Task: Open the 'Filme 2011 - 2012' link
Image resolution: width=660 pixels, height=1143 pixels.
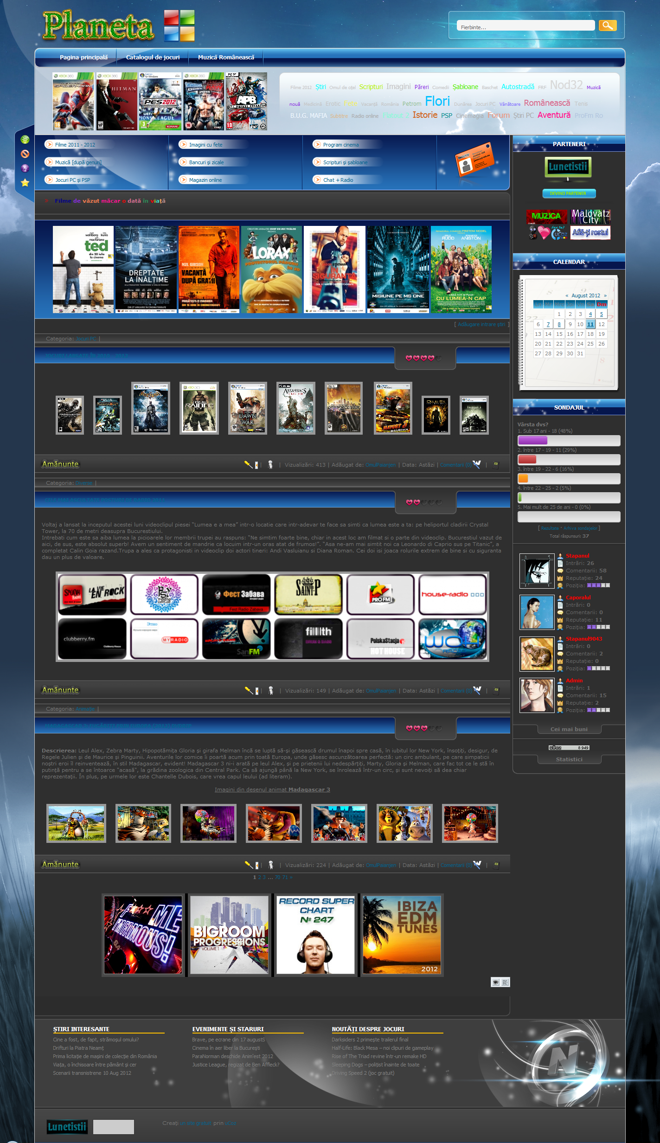Action: (75, 145)
